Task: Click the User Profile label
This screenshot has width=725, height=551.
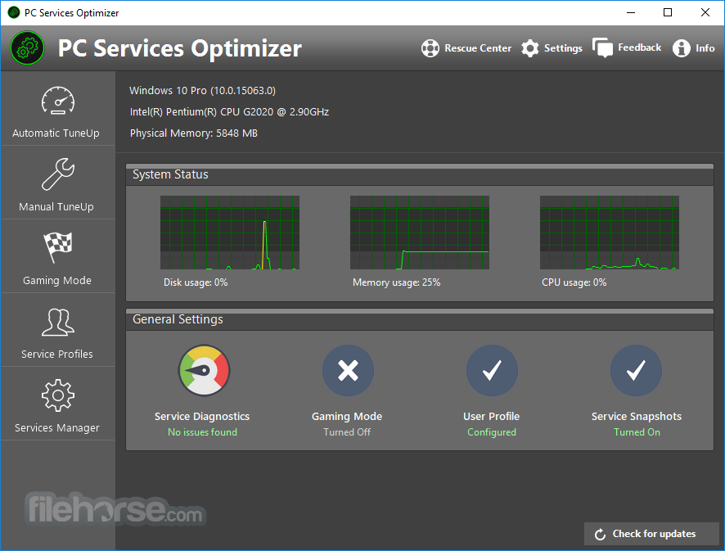Action: 492,417
